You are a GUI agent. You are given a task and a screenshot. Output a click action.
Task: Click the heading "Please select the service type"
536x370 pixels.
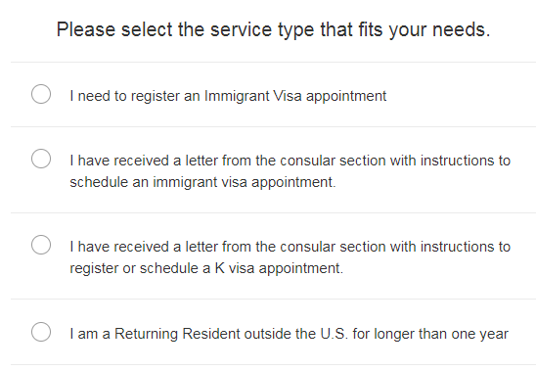(x=188, y=29)
